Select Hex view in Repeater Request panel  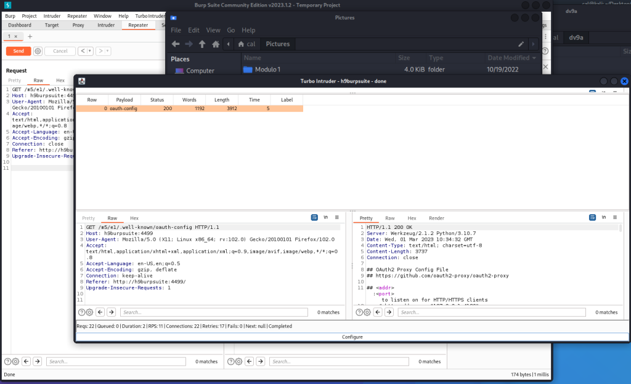pyautogui.click(x=60, y=81)
